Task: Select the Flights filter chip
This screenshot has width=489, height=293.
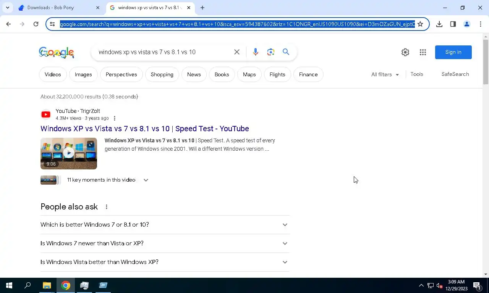Action: coord(277,74)
